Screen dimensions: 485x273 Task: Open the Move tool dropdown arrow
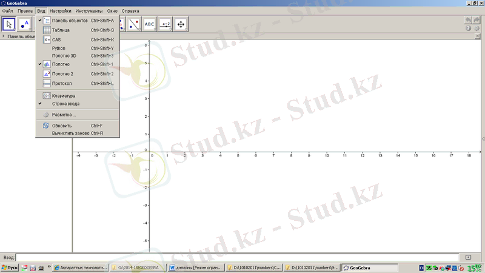14,30
